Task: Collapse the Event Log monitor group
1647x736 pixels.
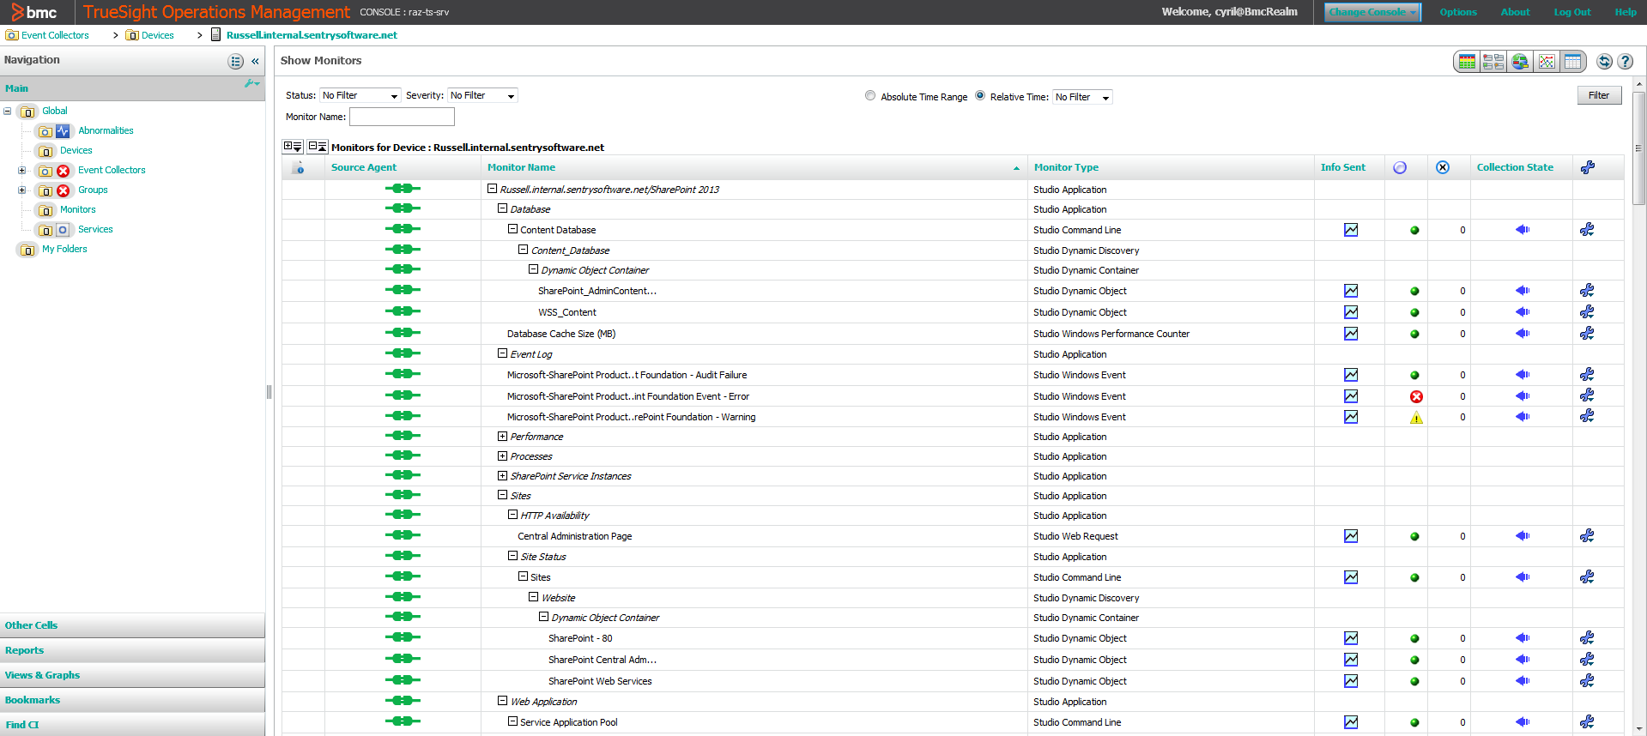Action: click(x=503, y=353)
